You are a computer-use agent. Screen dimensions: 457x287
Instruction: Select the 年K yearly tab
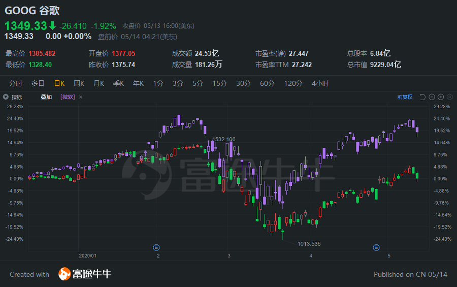pyautogui.click(x=139, y=83)
